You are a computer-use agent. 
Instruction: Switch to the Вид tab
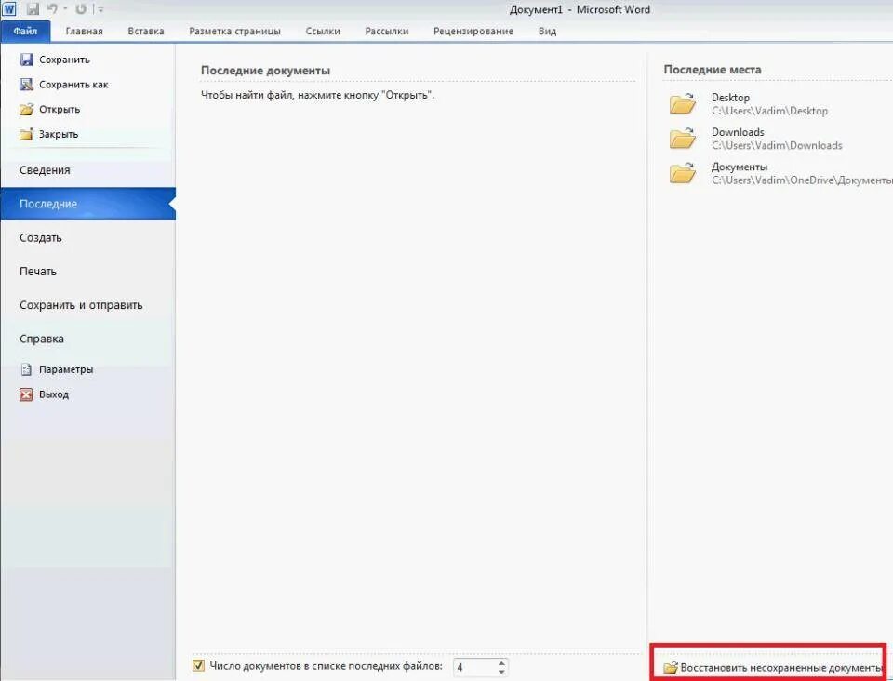coord(547,32)
